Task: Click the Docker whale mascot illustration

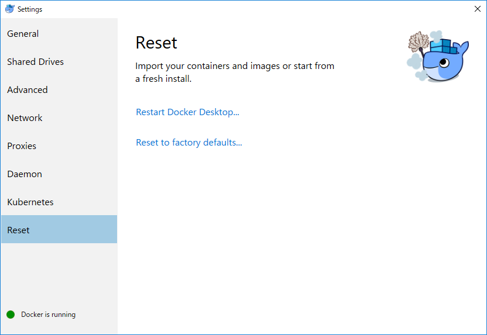Action: point(444,61)
